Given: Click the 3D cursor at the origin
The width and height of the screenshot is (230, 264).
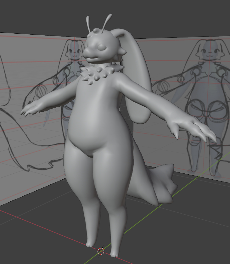Looking at the screenshot, I should [101, 251].
